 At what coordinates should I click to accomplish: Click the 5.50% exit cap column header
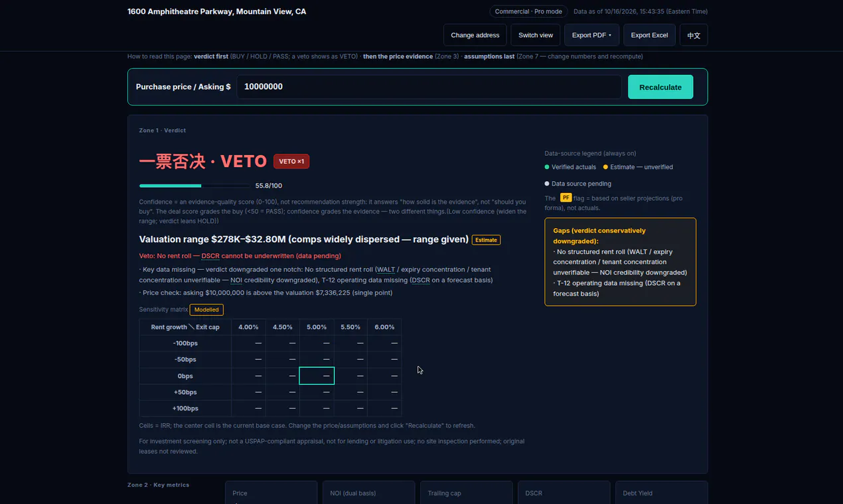(350, 327)
